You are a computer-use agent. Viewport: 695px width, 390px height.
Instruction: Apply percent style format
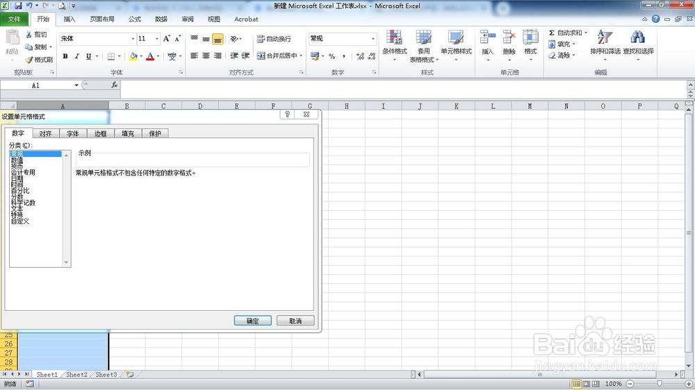coord(332,56)
